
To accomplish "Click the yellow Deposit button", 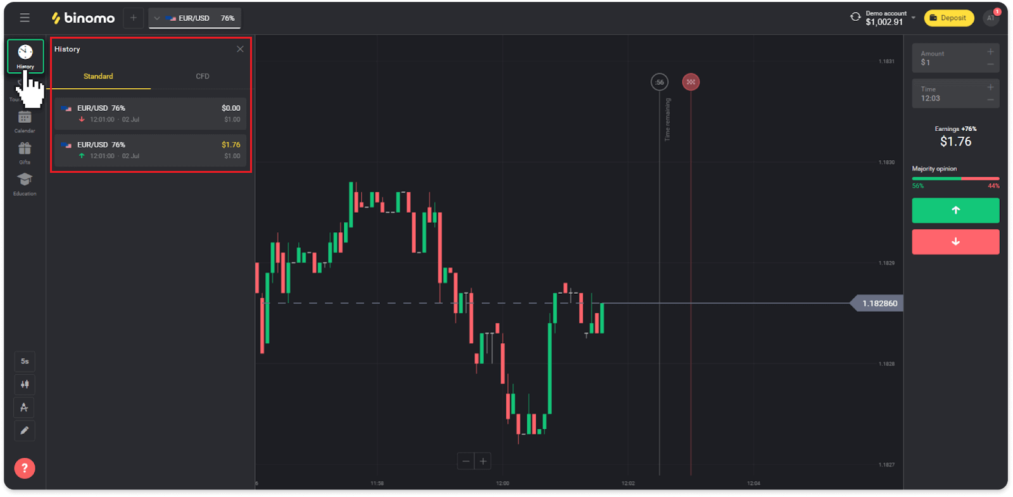I will pyautogui.click(x=948, y=18).
